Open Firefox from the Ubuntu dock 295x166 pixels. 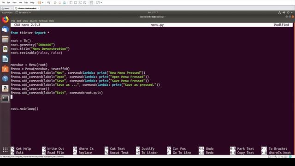point(5,19)
